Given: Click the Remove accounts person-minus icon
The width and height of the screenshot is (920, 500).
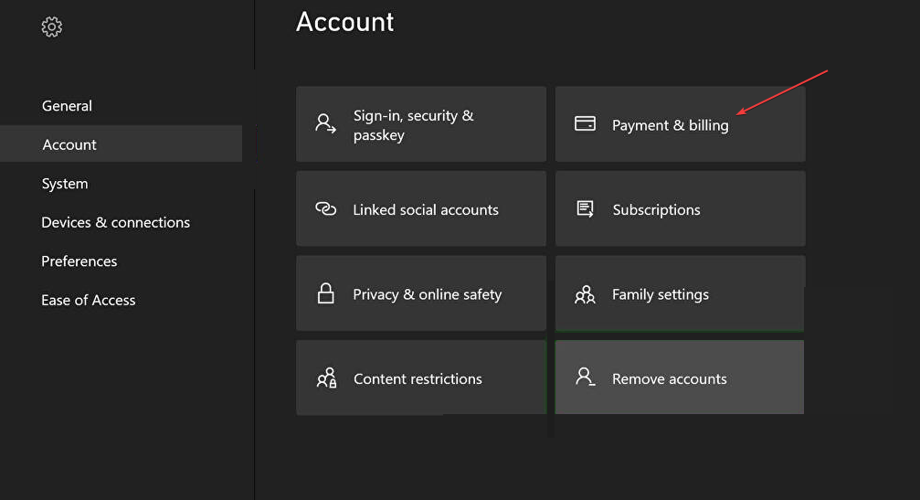Looking at the screenshot, I should [585, 378].
